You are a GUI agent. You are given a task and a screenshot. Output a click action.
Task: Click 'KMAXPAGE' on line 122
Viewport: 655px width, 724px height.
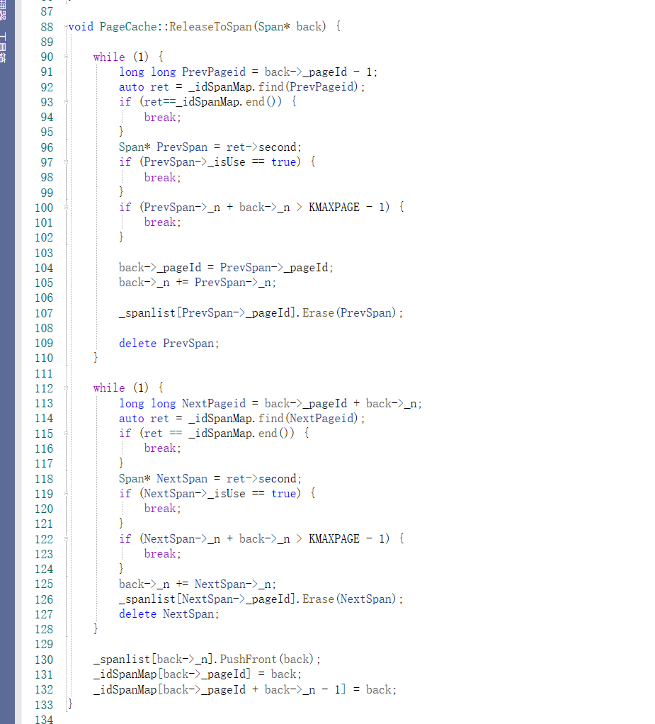click(334, 539)
